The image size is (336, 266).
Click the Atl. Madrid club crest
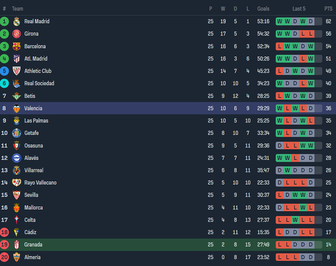click(x=17, y=59)
